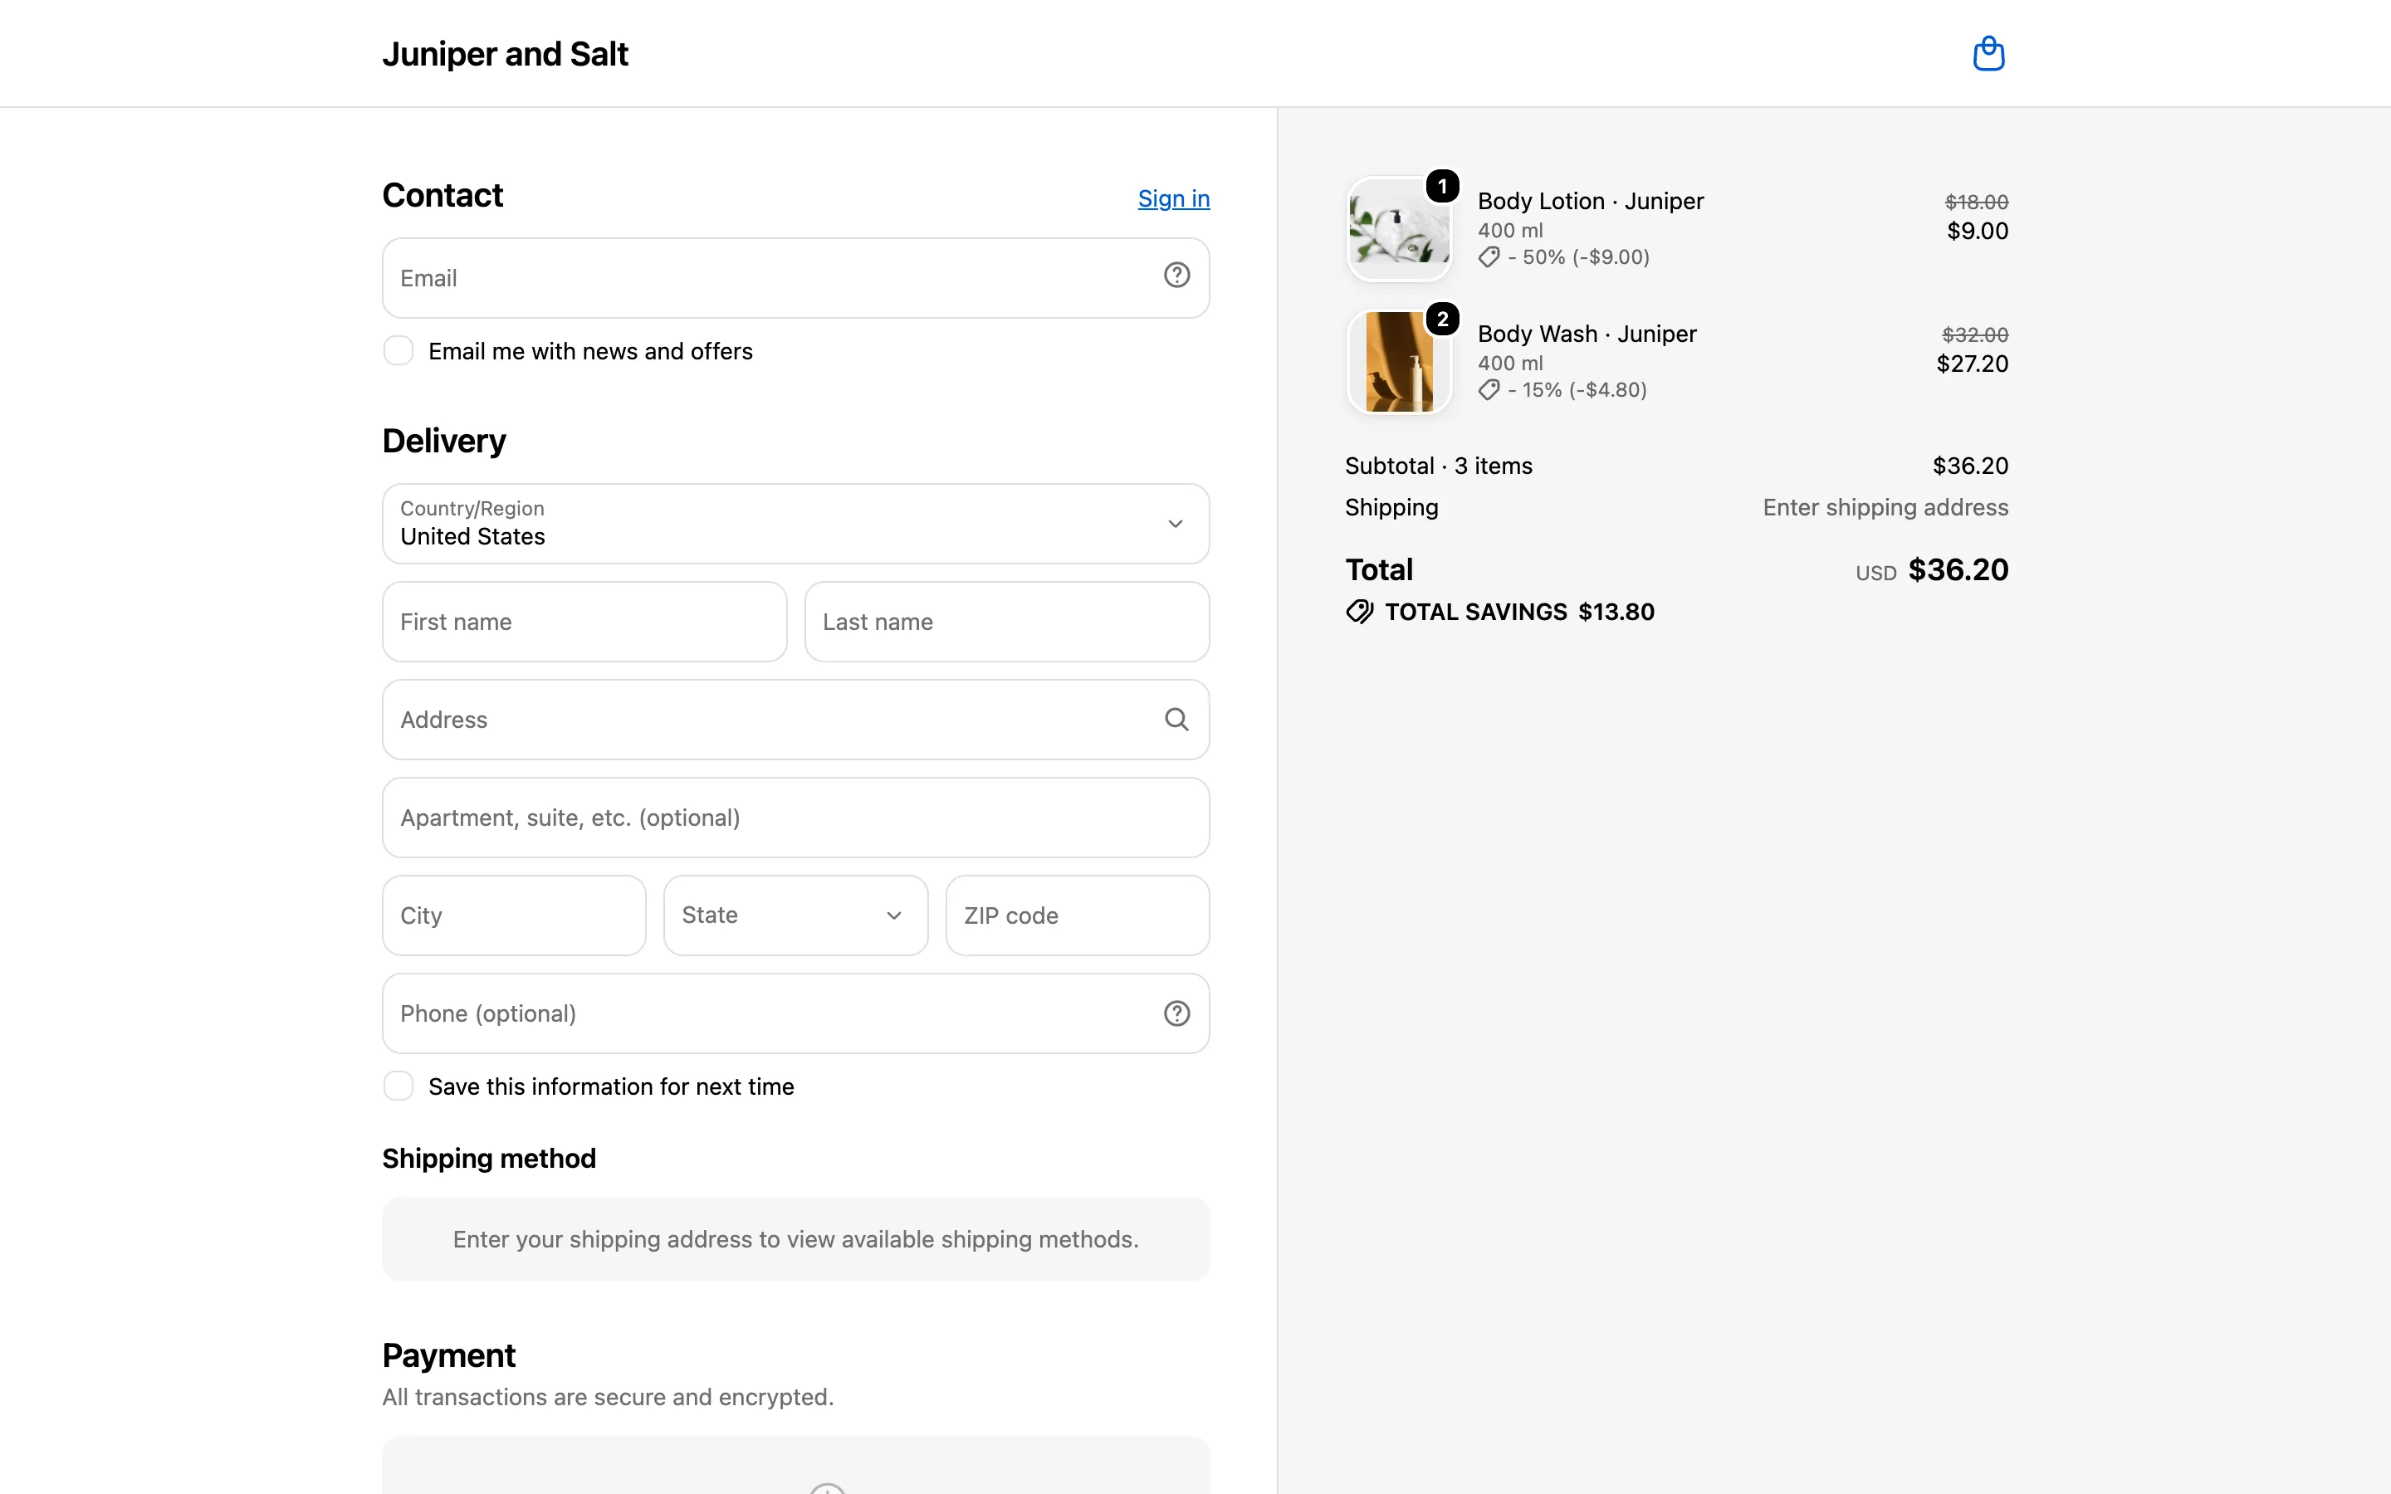Open the shopping bag cart icon
Screen dimensions: 2391x1494
pyautogui.click(x=1988, y=53)
